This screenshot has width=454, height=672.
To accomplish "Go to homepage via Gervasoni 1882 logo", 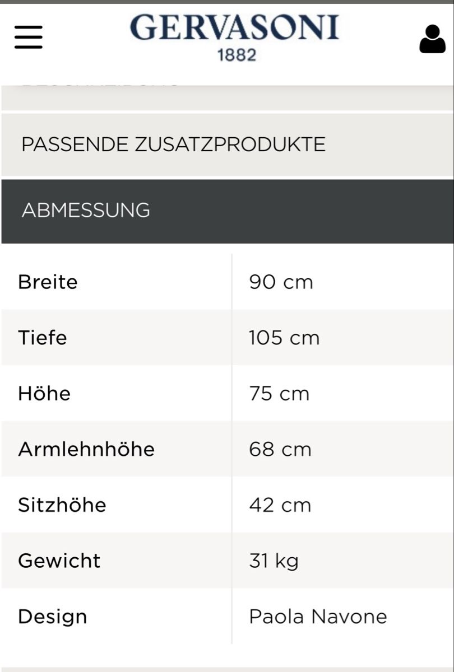I will click(x=235, y=38).
